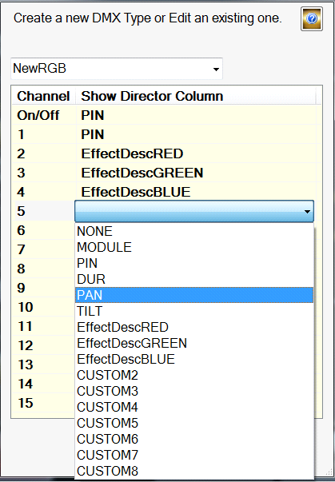Choose MODULE in the column list

(194, 247)
